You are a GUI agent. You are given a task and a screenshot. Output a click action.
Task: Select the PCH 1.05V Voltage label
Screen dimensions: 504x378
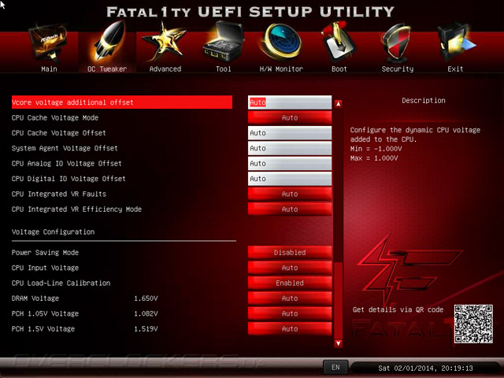pyautogui.click(x=45, y=313)
